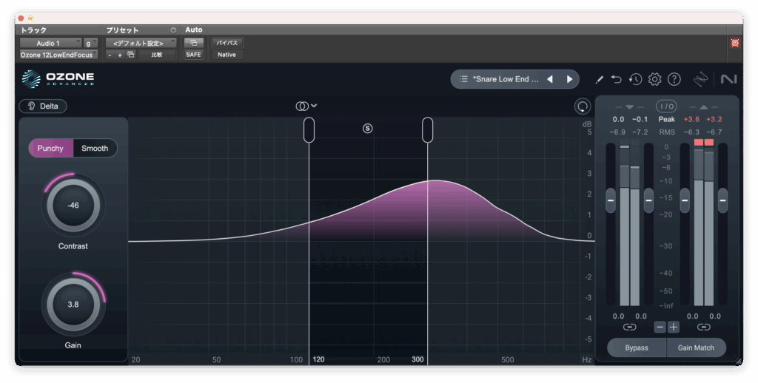The height and width of the screenshot is (383, 758).
Task: Click the Gain Match button
Action: [694, 348]
